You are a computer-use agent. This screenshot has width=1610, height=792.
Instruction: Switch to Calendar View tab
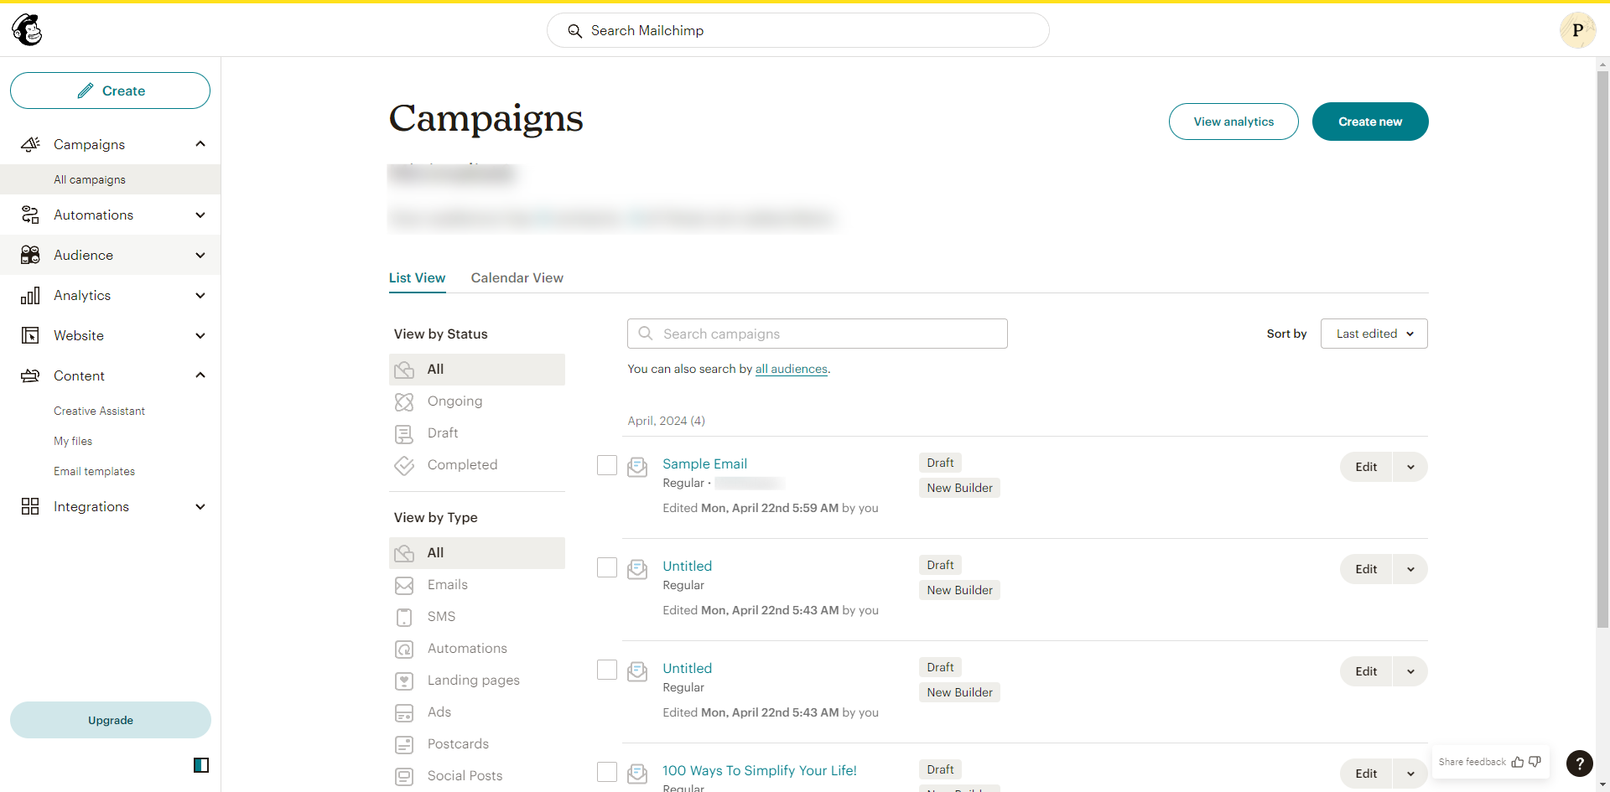click(x=517, y=277)
